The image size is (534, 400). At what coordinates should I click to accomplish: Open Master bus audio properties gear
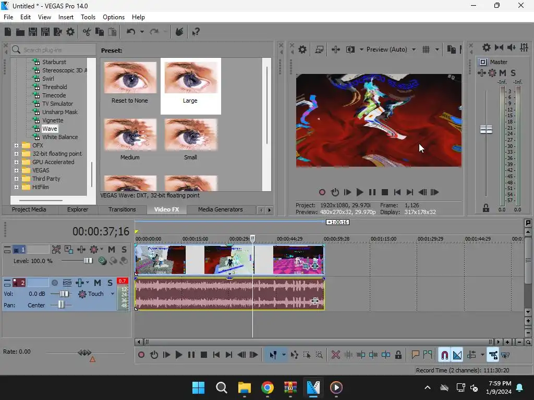487,47
